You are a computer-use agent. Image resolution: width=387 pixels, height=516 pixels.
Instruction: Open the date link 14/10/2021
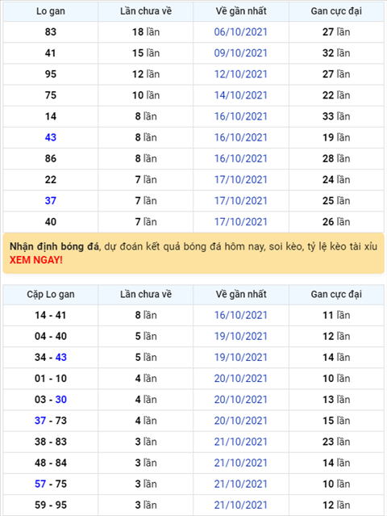tap(241, 95)
